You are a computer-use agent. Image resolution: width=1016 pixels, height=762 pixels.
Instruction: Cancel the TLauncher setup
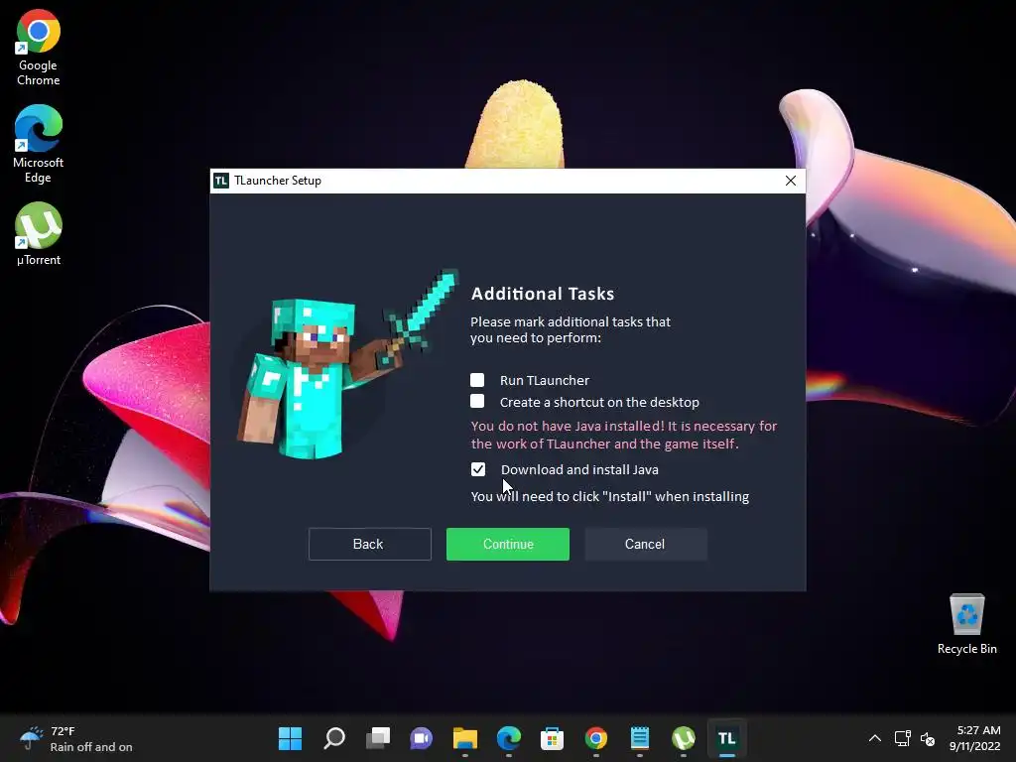(x=645, y=544)
